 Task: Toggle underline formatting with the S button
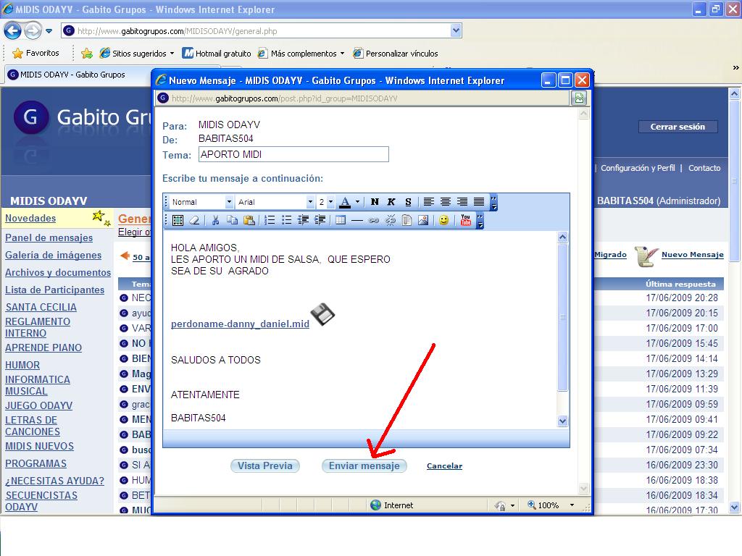pyautogui.click(x=408, y=202)
